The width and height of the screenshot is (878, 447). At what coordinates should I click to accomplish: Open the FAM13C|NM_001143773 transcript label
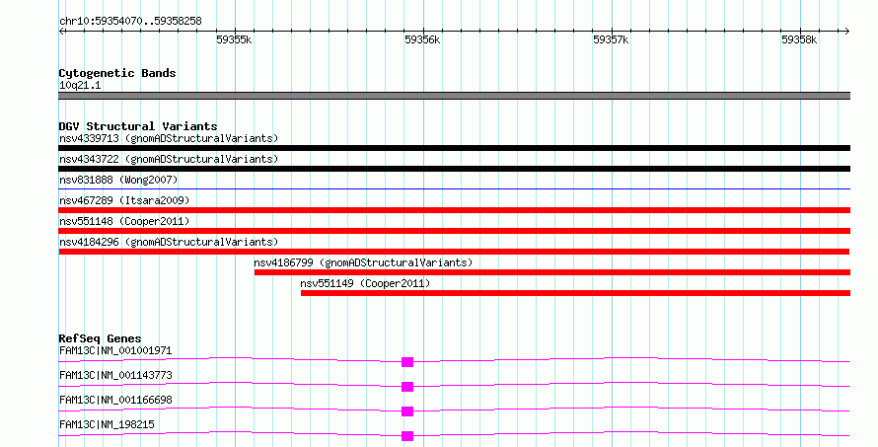pos(115,375)
